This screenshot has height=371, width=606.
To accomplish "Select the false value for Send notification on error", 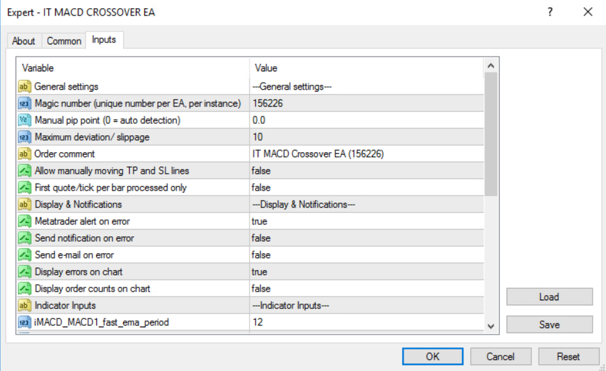I will point(261,238).
